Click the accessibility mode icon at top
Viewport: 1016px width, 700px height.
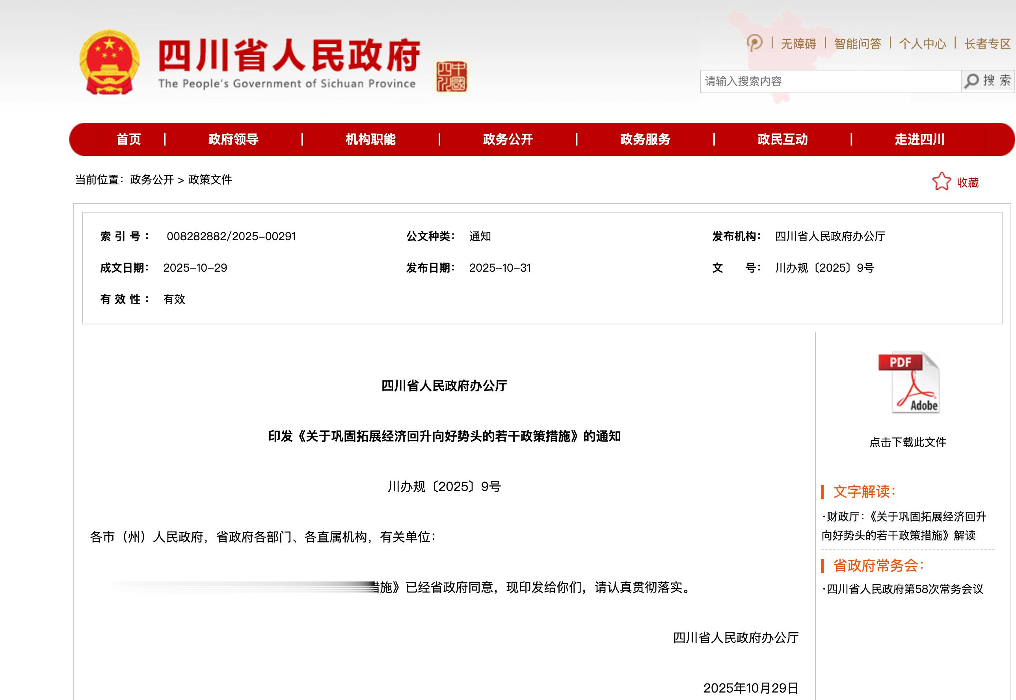tap(754, 43)
